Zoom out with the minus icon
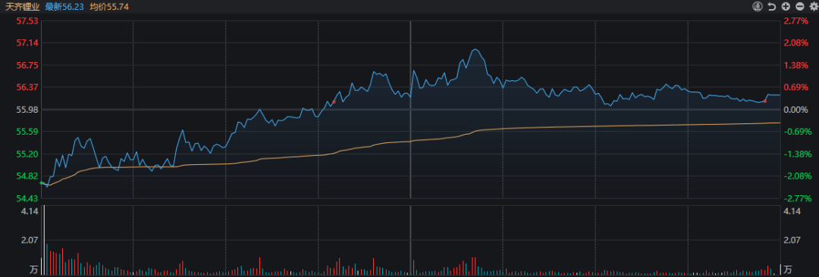819x277 pixels. pos(800,6)
